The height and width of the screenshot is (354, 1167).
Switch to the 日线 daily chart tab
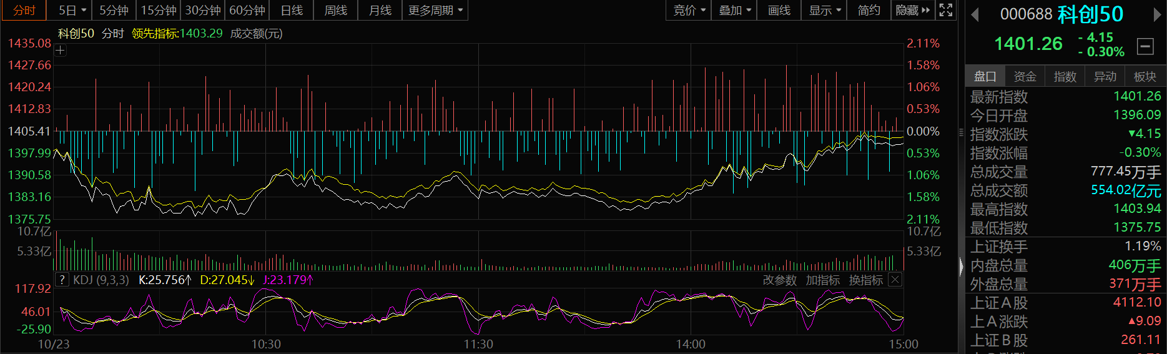pos(292,11)
